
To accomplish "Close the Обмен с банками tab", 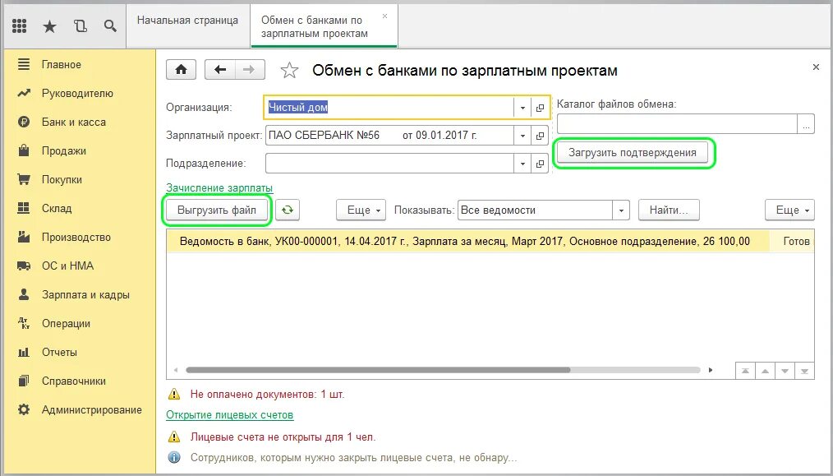I will coord(384,16).
